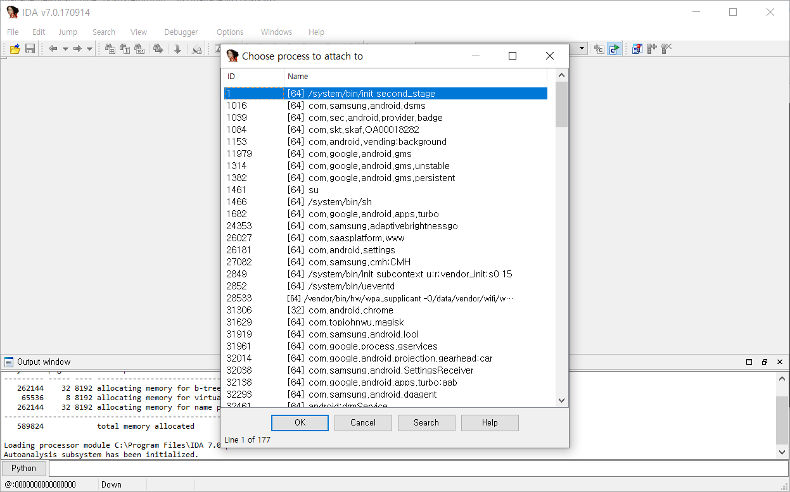Viewport: 790px width, 492px height.
Task: Select process com.google.android.apps.turbo ID 1682
Action: click(386, 214)
